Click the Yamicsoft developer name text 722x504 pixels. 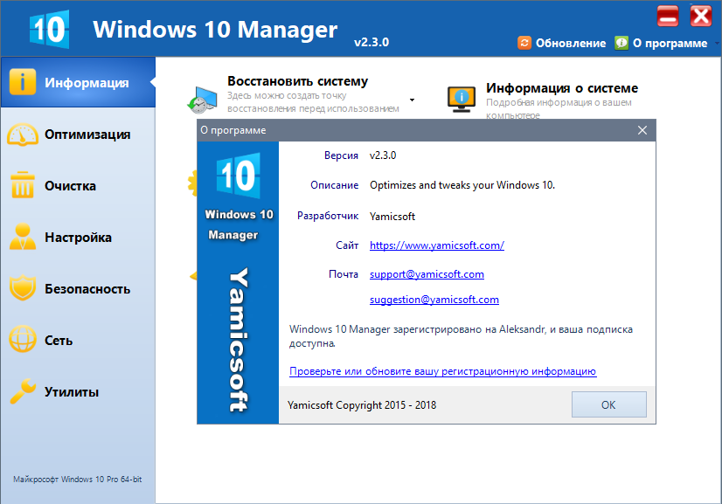coord(392,217)
